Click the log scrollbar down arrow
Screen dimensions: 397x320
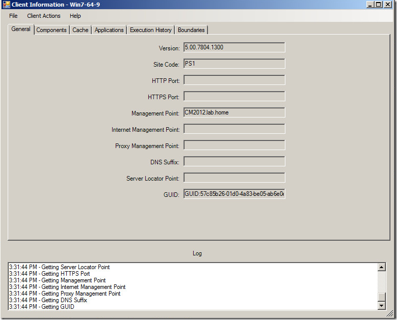point(382,306)
